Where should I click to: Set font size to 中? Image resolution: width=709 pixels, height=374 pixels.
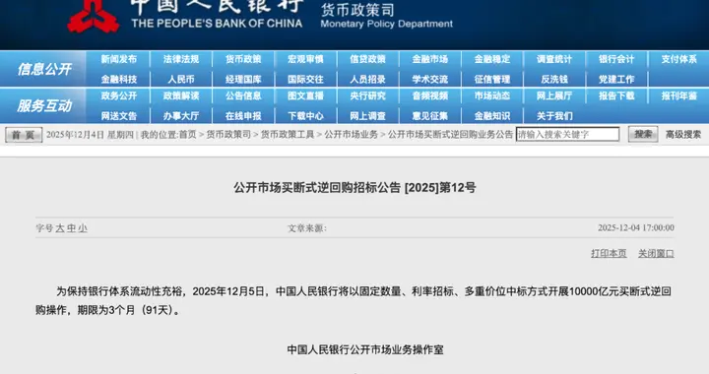(71, 228)
